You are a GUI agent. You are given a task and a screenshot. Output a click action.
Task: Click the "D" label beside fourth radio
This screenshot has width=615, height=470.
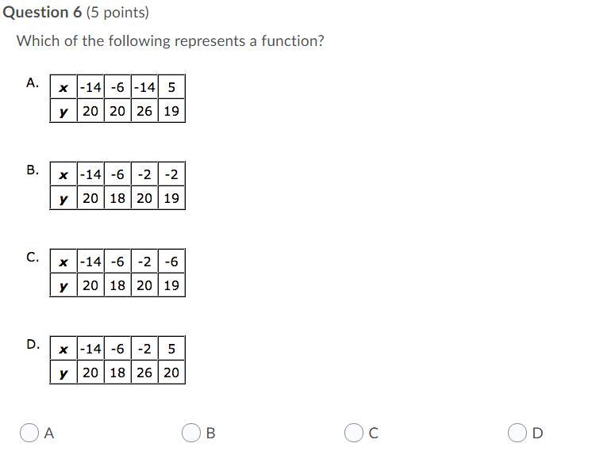pos(538,434)
